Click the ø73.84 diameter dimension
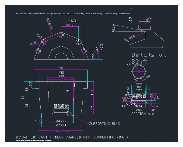Image resolution: width=183 pixels, height=147 pixels. tap(61, 125)
